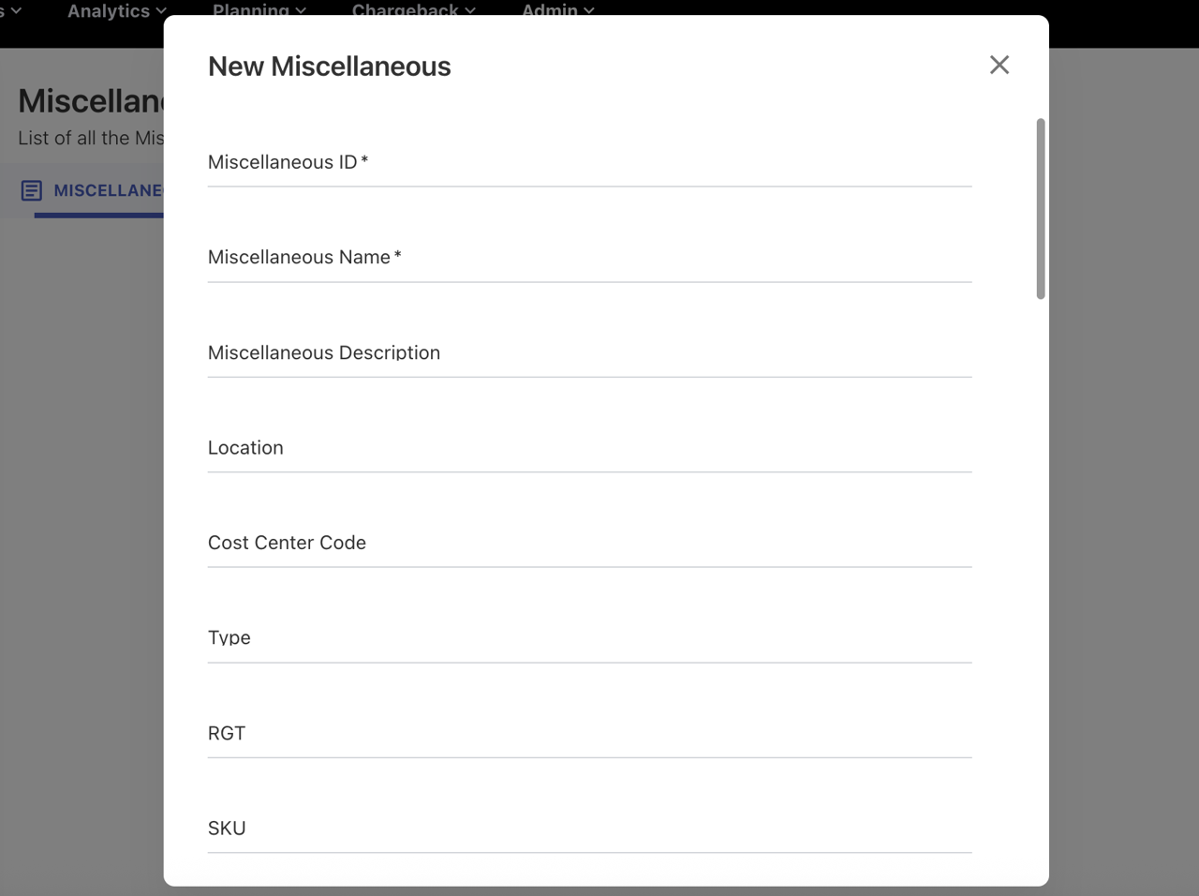This screenshot has width=1199, height=896.
Task: Select the RGT input field
Action: (589, 734)
